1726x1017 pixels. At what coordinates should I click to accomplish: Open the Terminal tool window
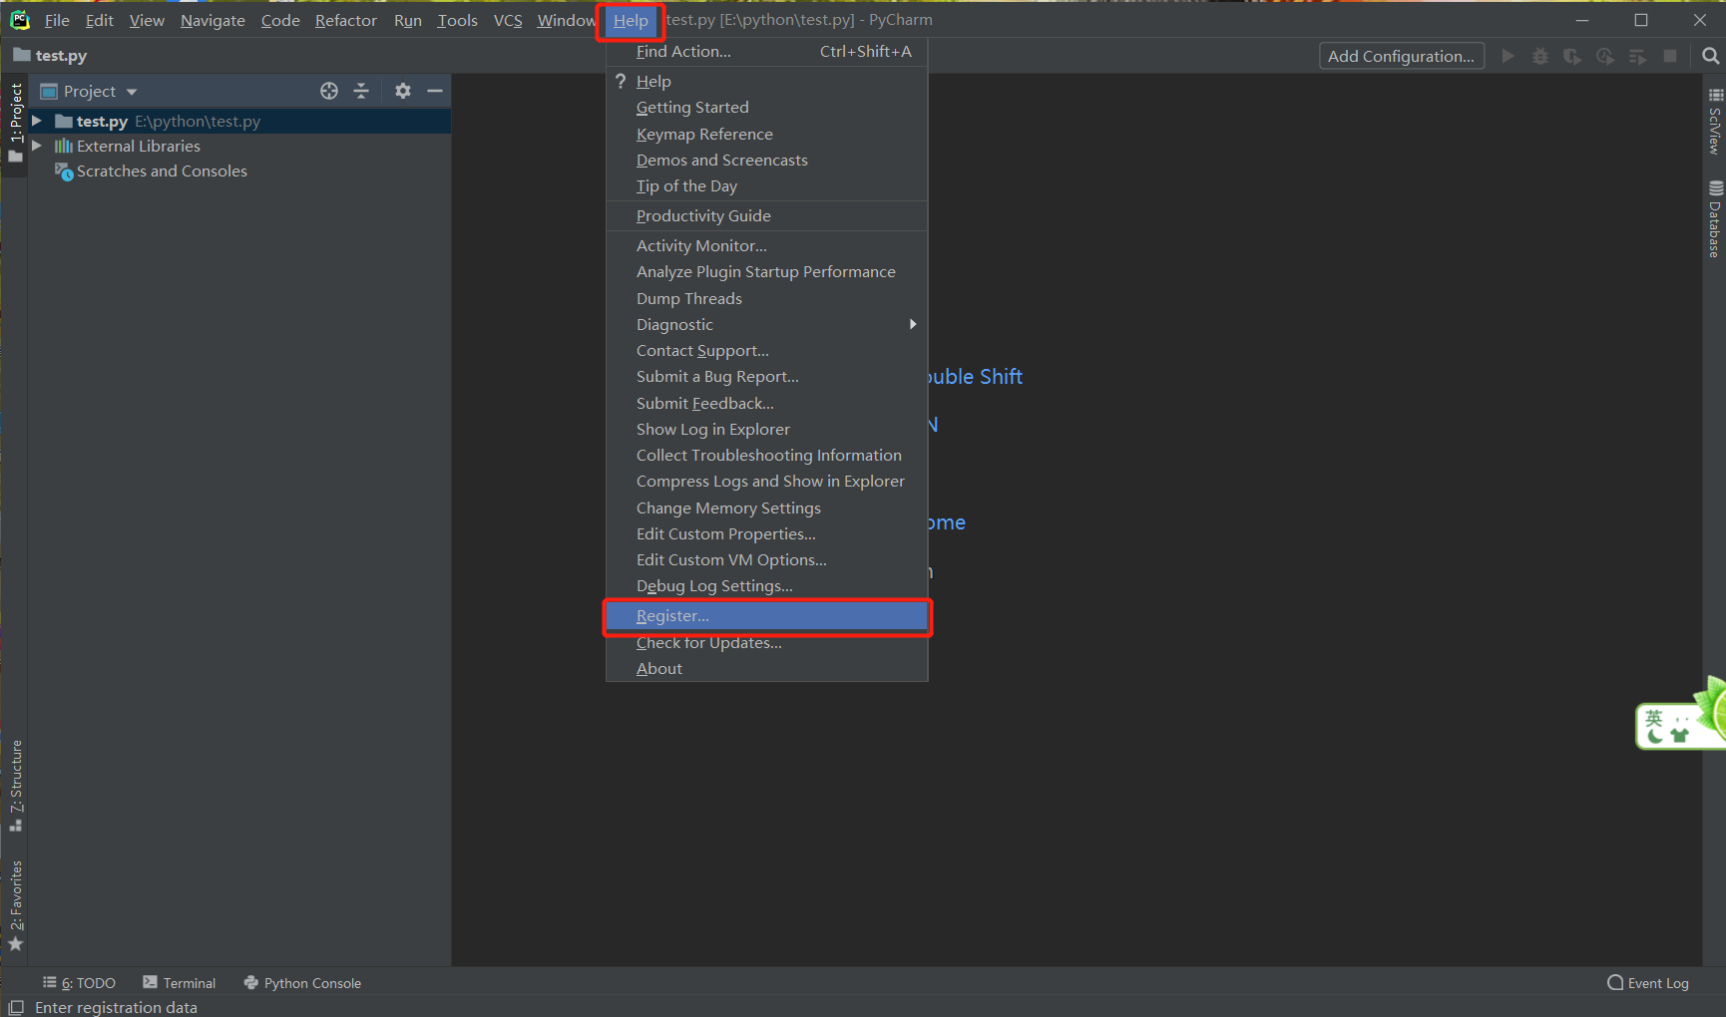180,983
